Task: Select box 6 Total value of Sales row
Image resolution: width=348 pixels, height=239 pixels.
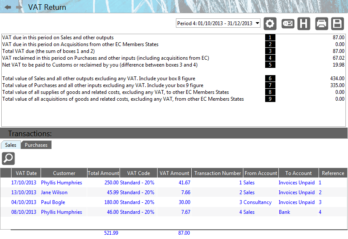Action: click(173, 79)
